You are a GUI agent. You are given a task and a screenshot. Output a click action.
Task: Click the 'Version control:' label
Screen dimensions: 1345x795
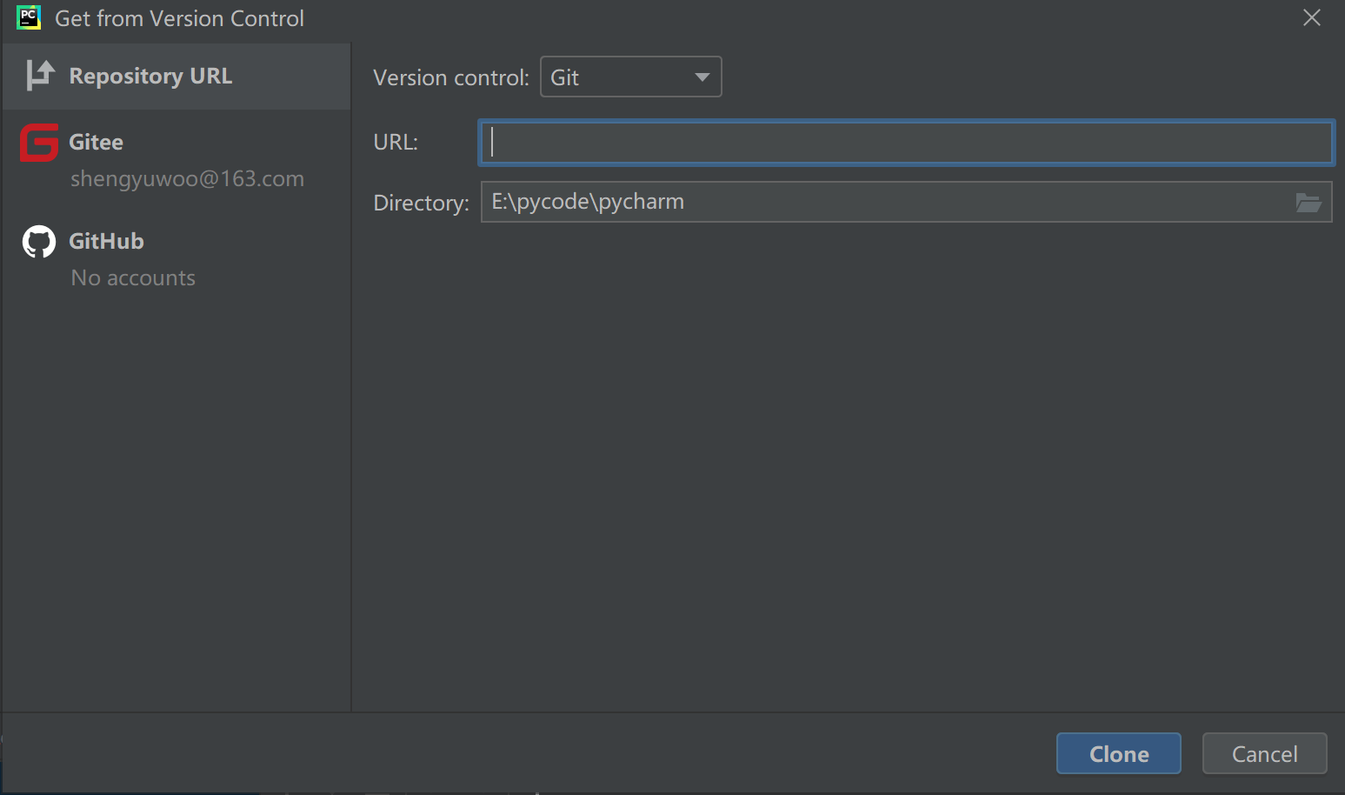(451, 78)
